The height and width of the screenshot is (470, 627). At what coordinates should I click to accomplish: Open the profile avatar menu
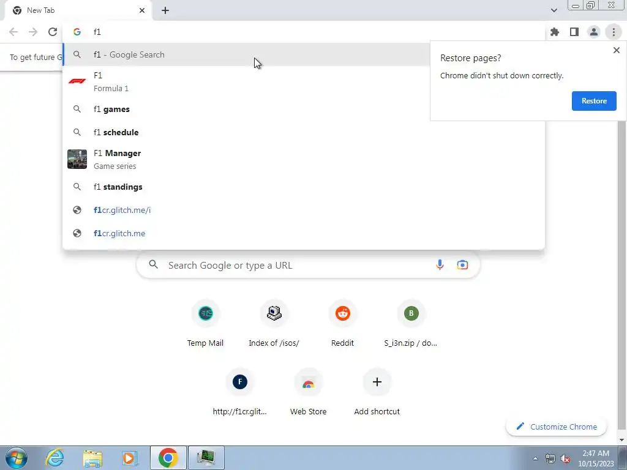click(594, 32)
